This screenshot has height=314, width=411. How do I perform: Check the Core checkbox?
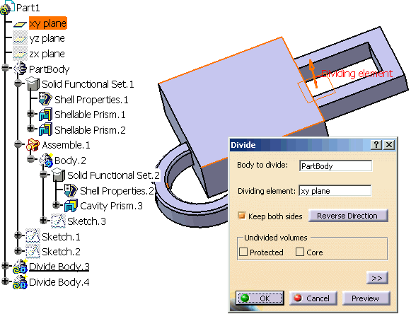coord(300,252)
